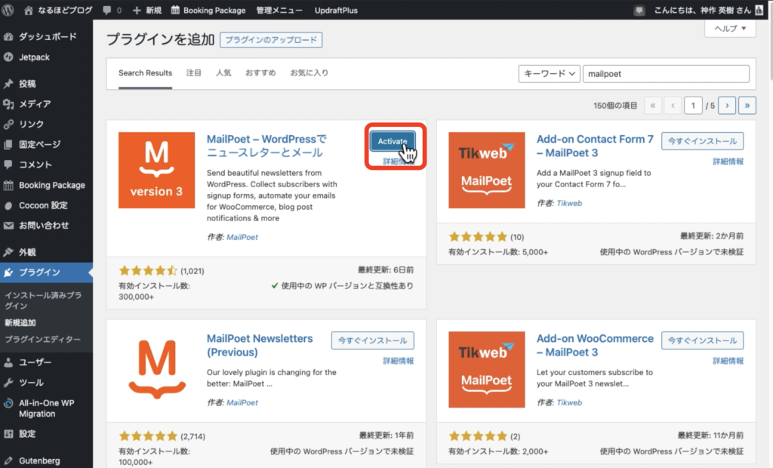Switch to the お気に入り tab
Image resolution: width=773 pixels, height=468 pixels.
tap(309, 73)
